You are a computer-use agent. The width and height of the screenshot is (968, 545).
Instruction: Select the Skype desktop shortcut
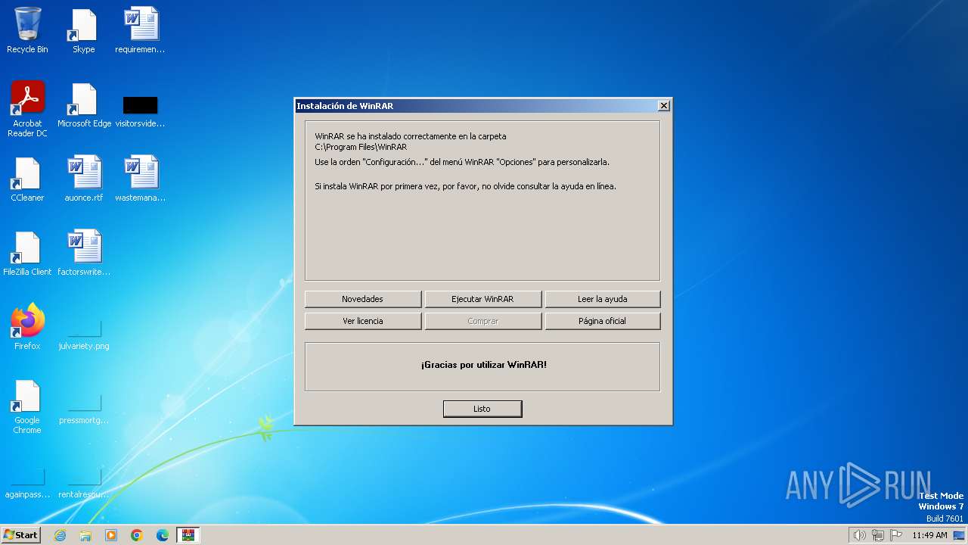(x=83, y=30)
